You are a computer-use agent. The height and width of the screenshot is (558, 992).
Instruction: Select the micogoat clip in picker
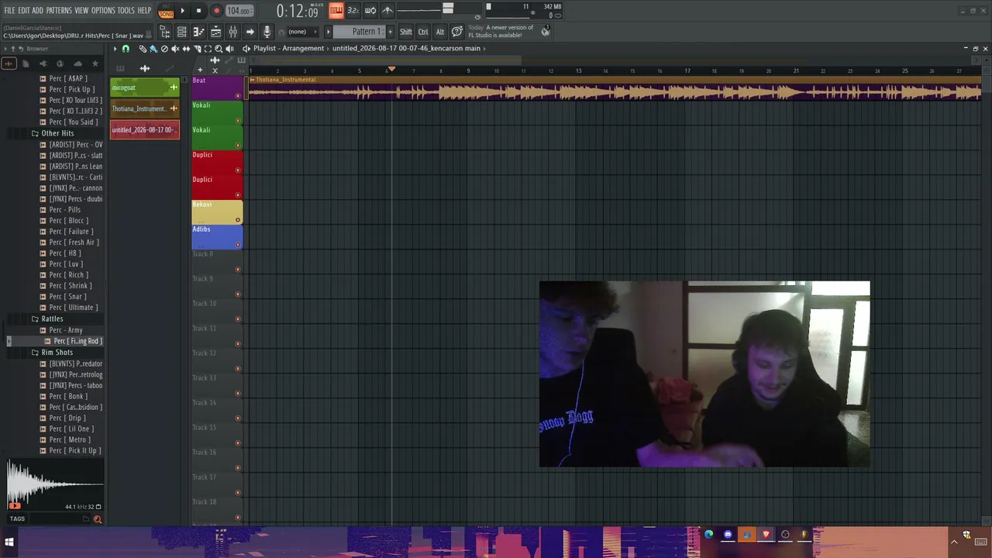[x=145, y=88]
